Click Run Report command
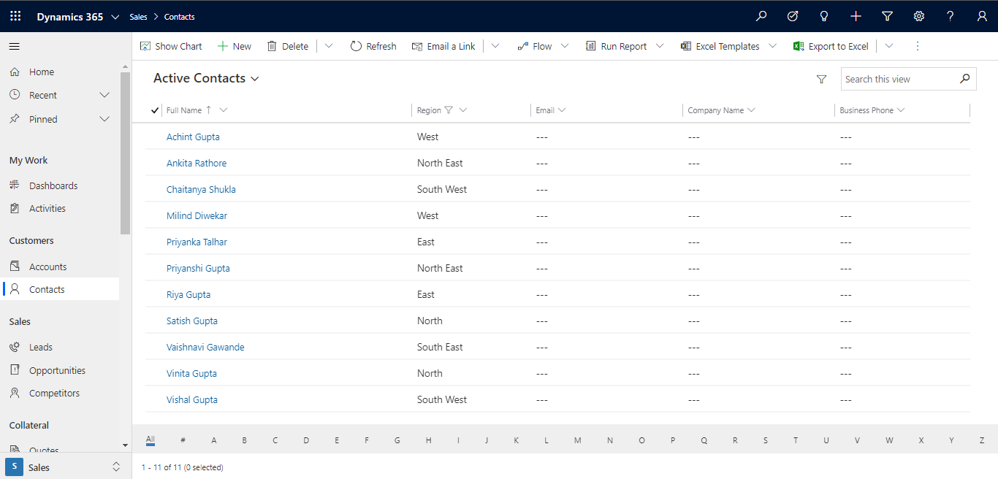 coord(617,46)
